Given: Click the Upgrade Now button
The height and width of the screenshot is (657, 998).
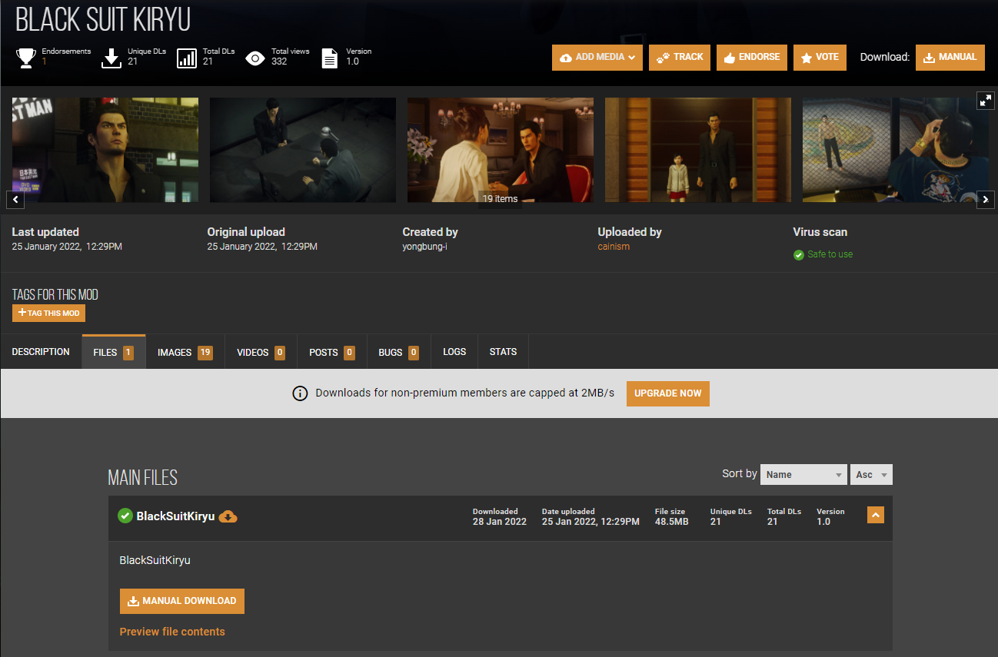Looking at the screenshot, I should pyautogui.click(x=668, y=393).
